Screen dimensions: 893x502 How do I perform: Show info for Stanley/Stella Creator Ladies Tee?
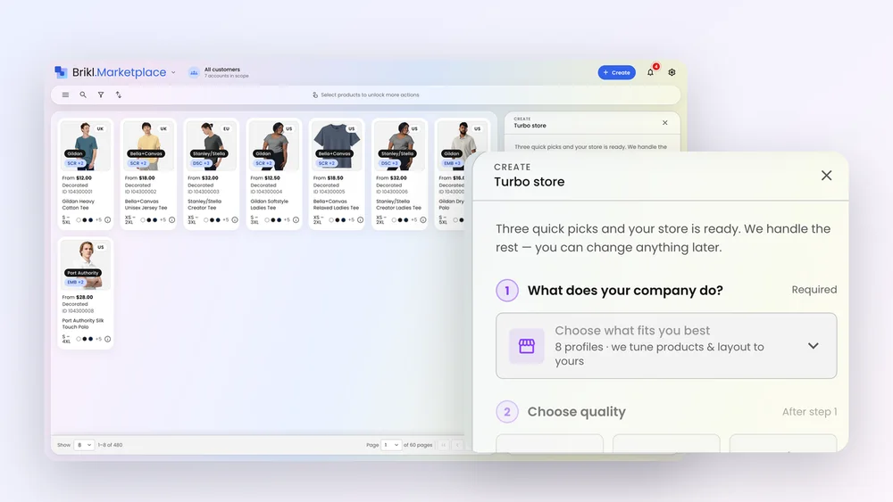click(423, 220)
